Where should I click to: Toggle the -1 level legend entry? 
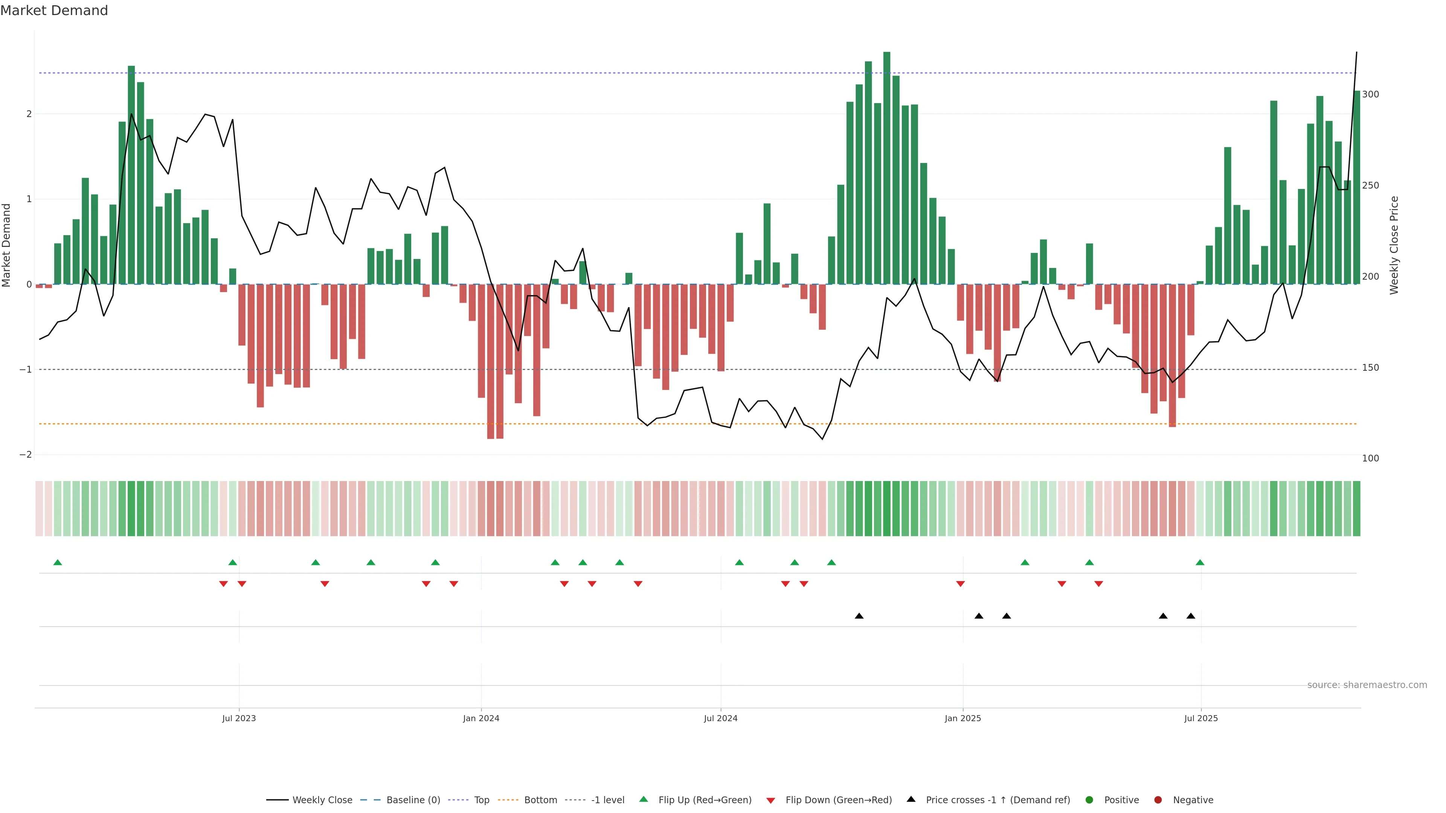[607, 799]
